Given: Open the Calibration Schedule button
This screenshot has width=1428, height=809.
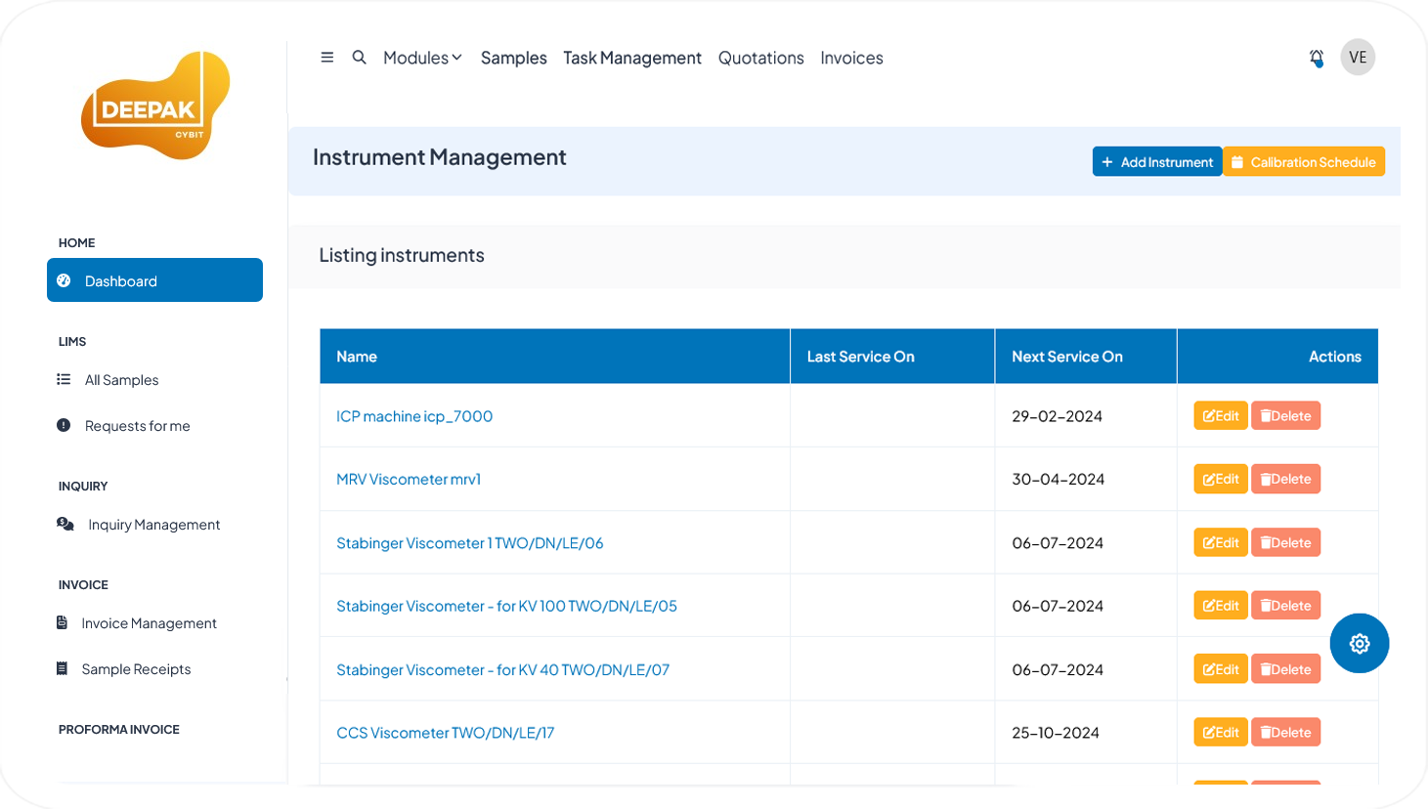Looking at the screenshot, I should click(1303, 162).
